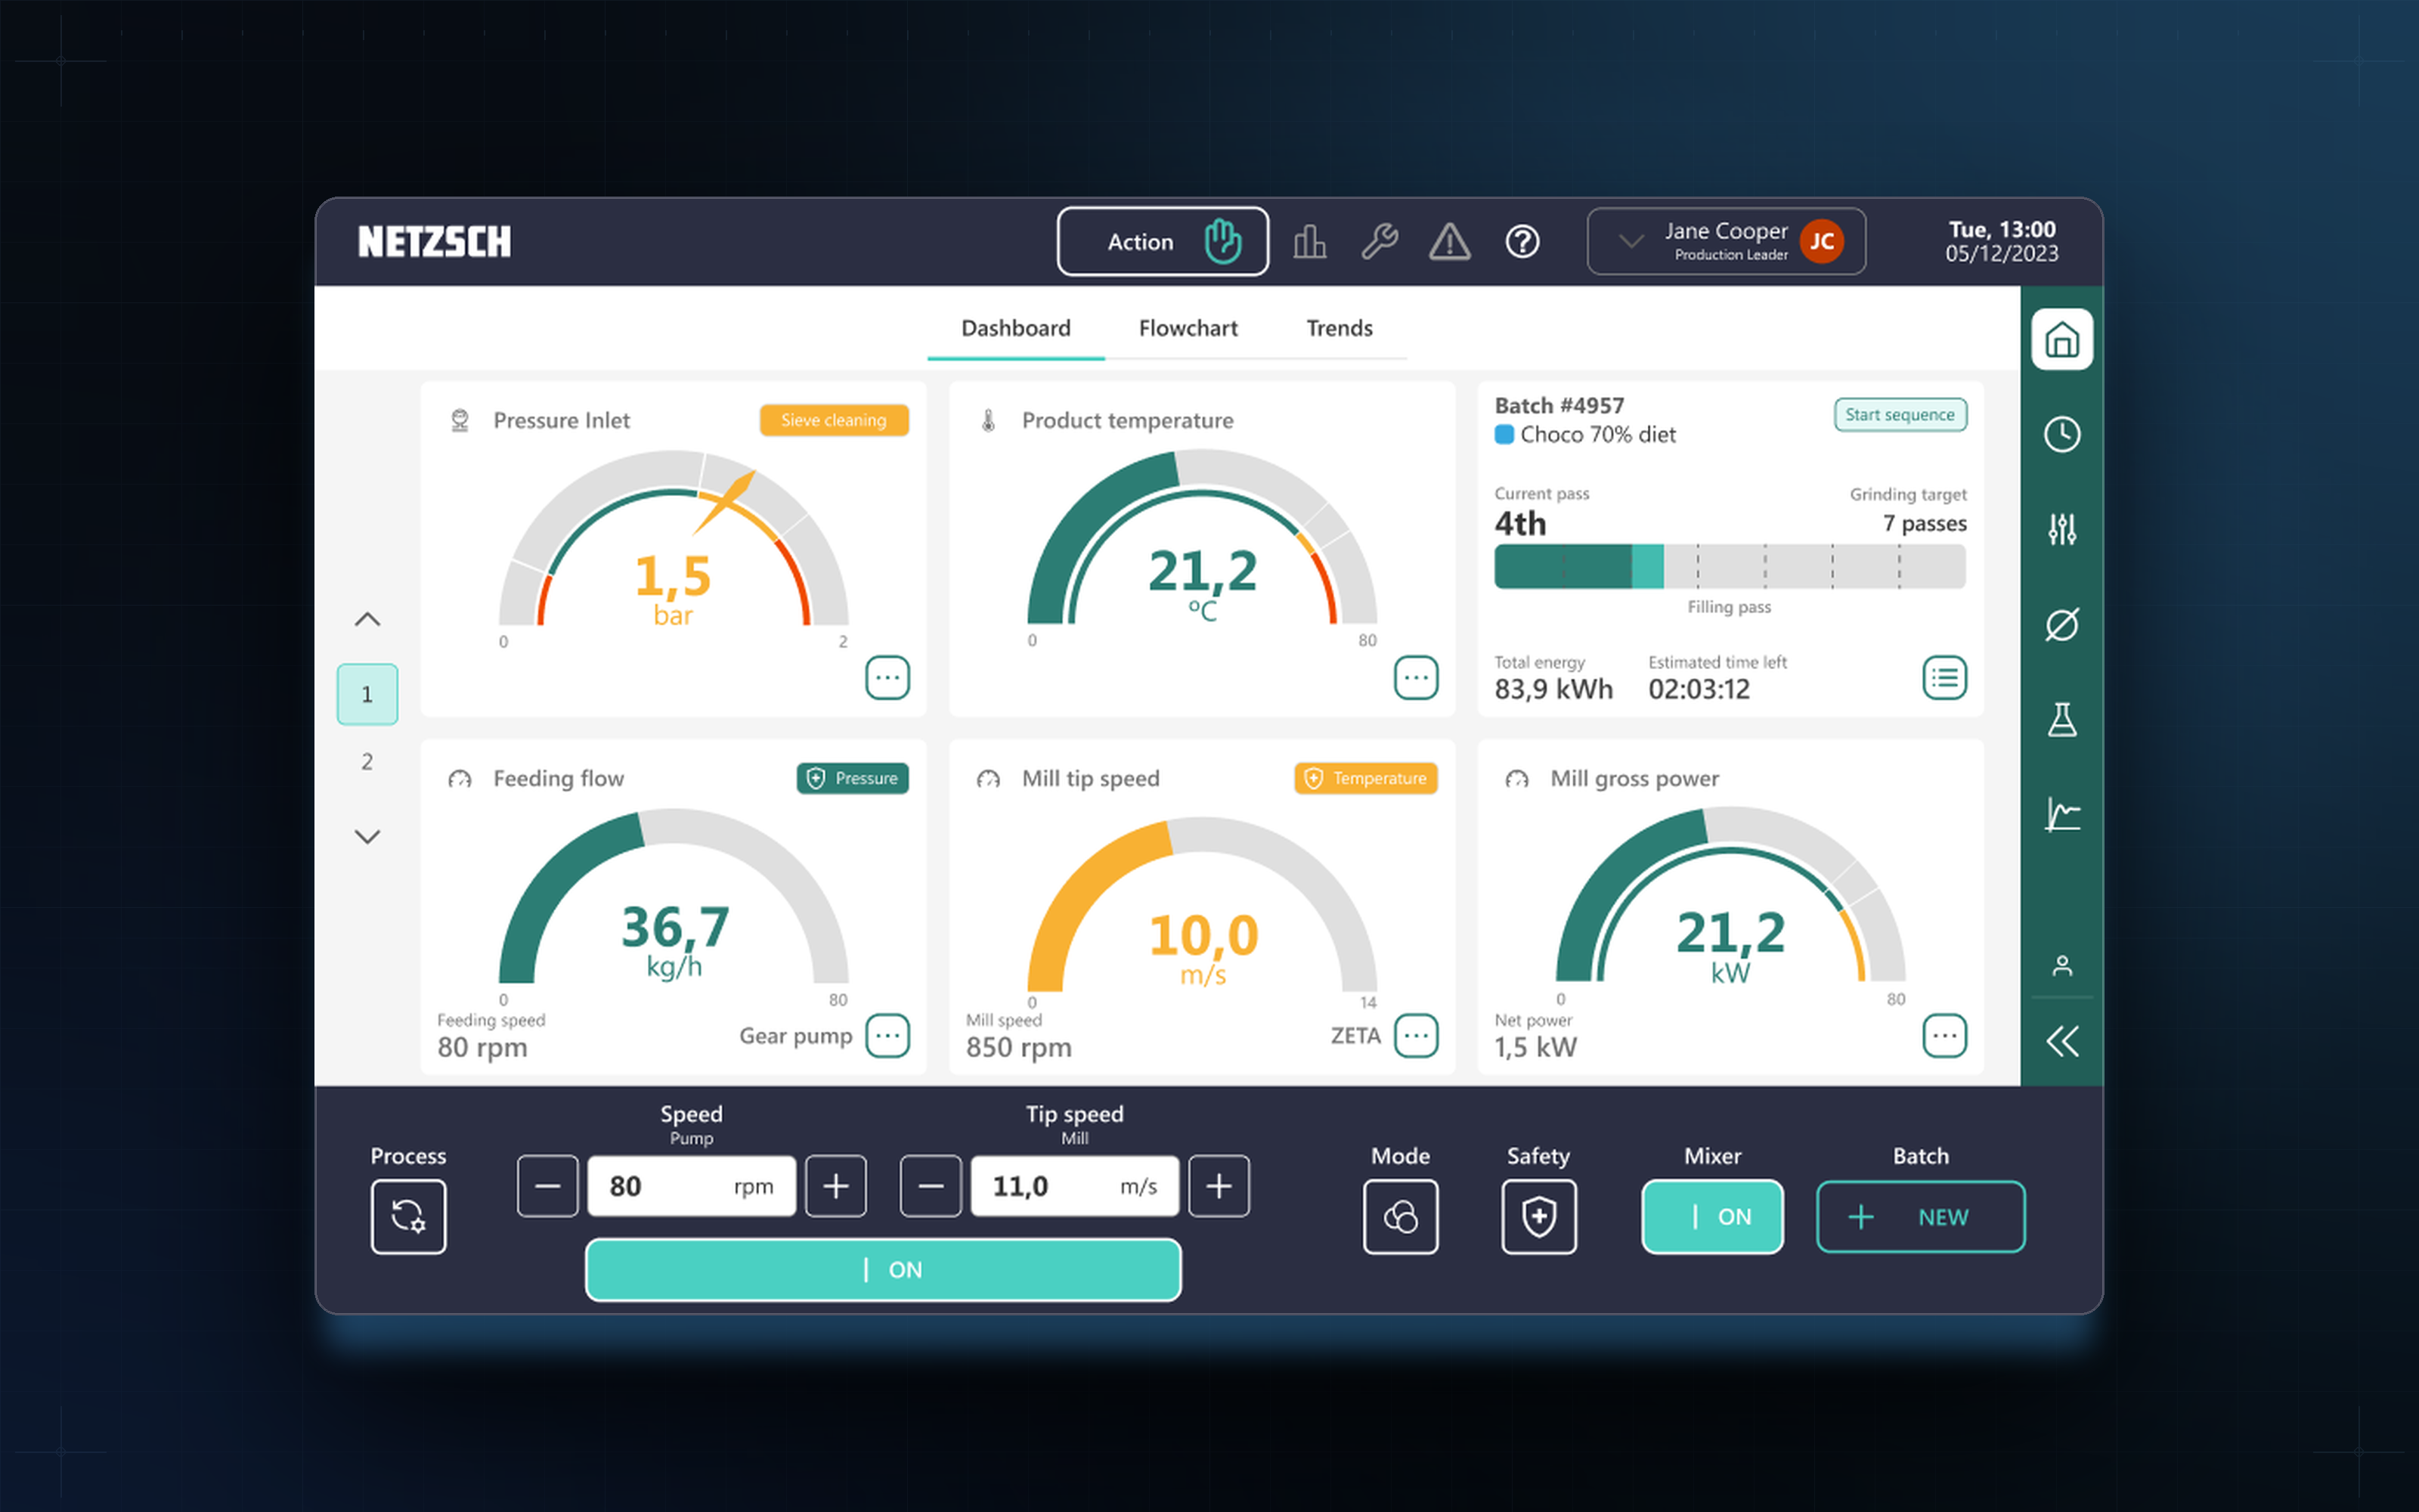Open Feeding flow more options menu

pyautogui.click(x=887, y=1036)
